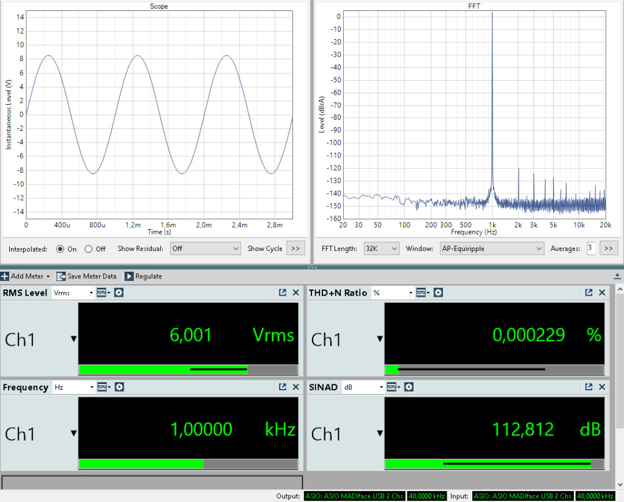Screen dimensions: 624x502
Task: Click the 1,00000 kHz reading
Action: 233,429
